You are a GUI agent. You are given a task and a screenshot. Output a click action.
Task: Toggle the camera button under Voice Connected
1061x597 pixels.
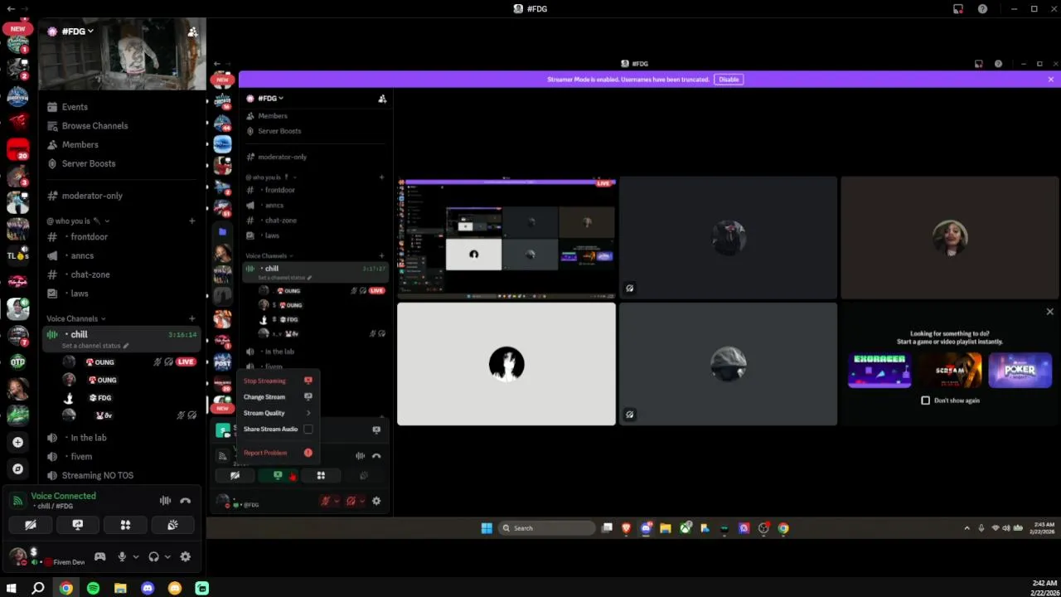pyautogui.click(x=31, y=525)
